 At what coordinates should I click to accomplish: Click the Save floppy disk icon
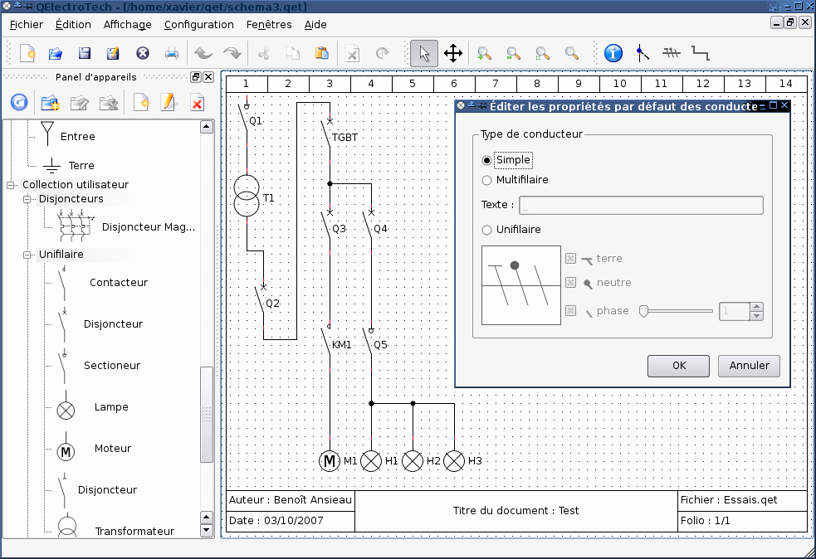[85, 53]
